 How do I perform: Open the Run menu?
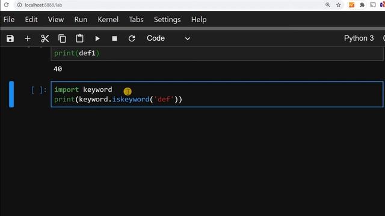coord(81,20)
